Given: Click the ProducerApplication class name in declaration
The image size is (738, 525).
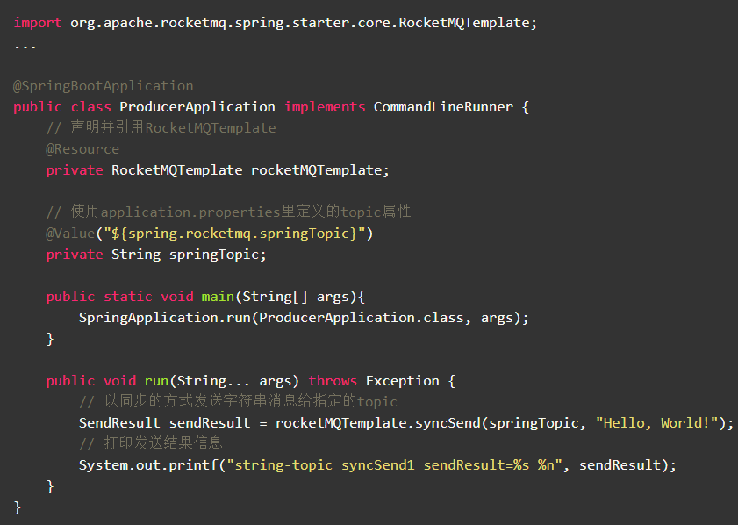Looking at the screenshot, I should point(197,107).
